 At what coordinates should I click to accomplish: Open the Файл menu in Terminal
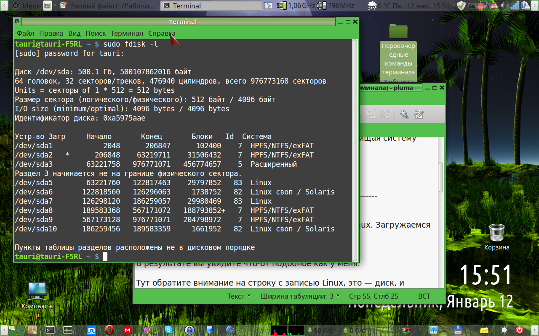click(25, 33)
